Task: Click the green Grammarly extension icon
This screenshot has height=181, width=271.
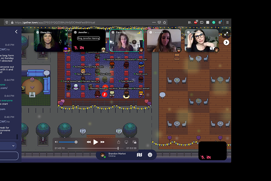Action: [214, 22]
